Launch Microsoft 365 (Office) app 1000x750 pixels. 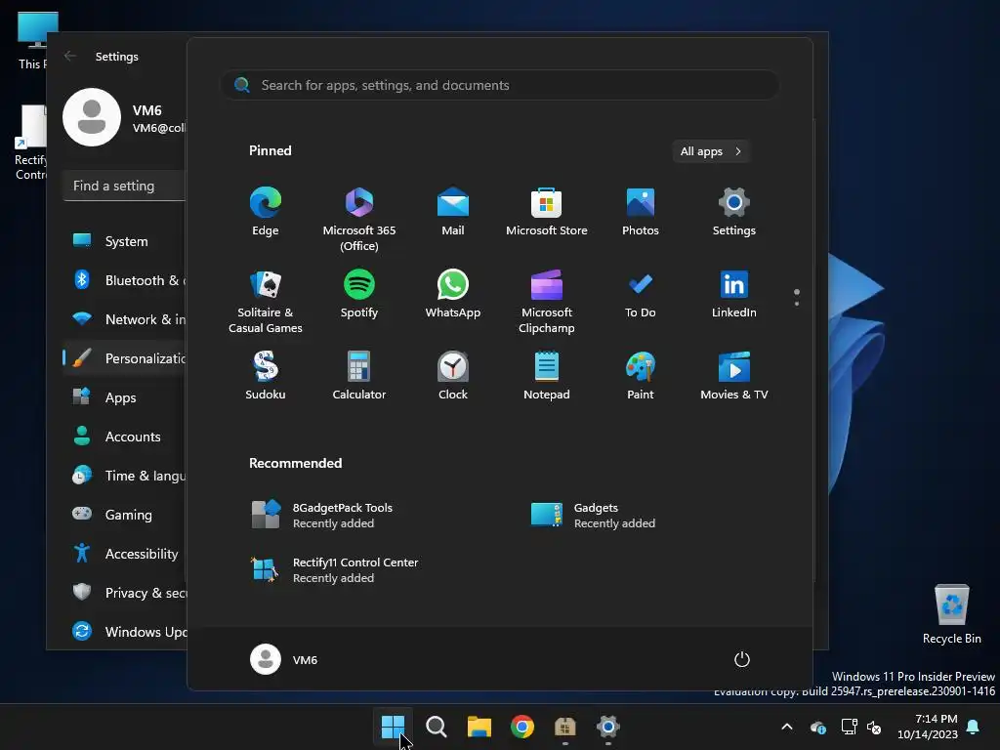[359, 219]
